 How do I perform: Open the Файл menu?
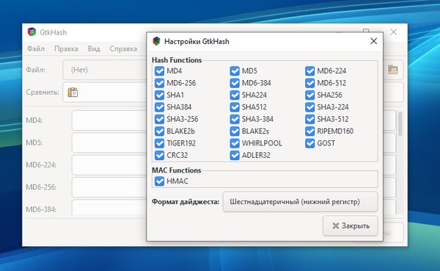(x=36, y=48)
